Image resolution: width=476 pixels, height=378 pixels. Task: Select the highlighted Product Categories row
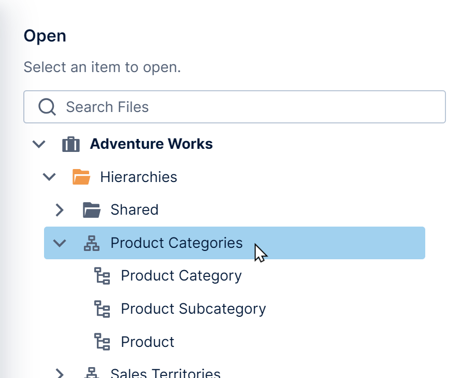176,243
